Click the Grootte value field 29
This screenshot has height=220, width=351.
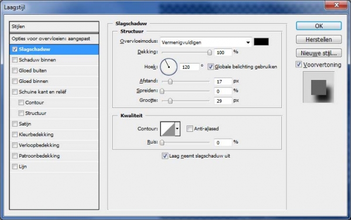pos(223,101)
